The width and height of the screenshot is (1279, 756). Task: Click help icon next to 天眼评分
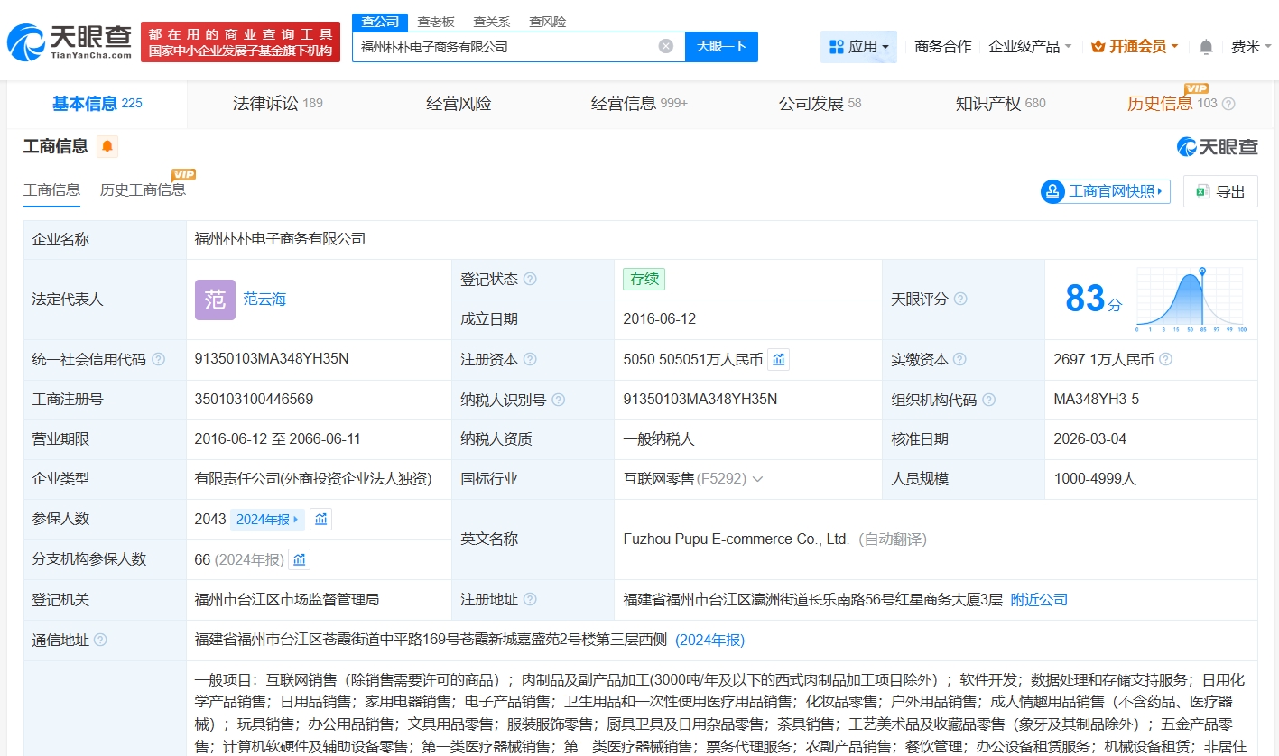[x=960, y=299]
